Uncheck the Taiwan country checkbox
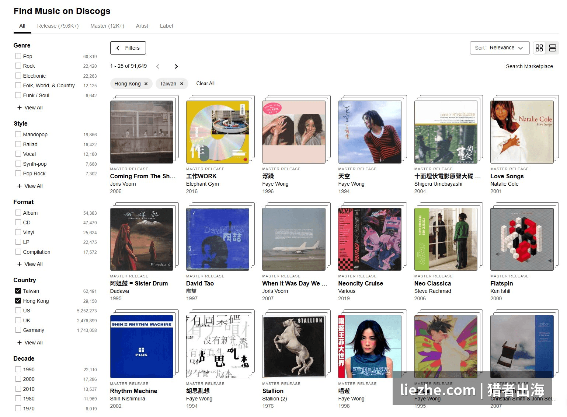Viewport: 567px width, 417px height. (x=18, y=291)
